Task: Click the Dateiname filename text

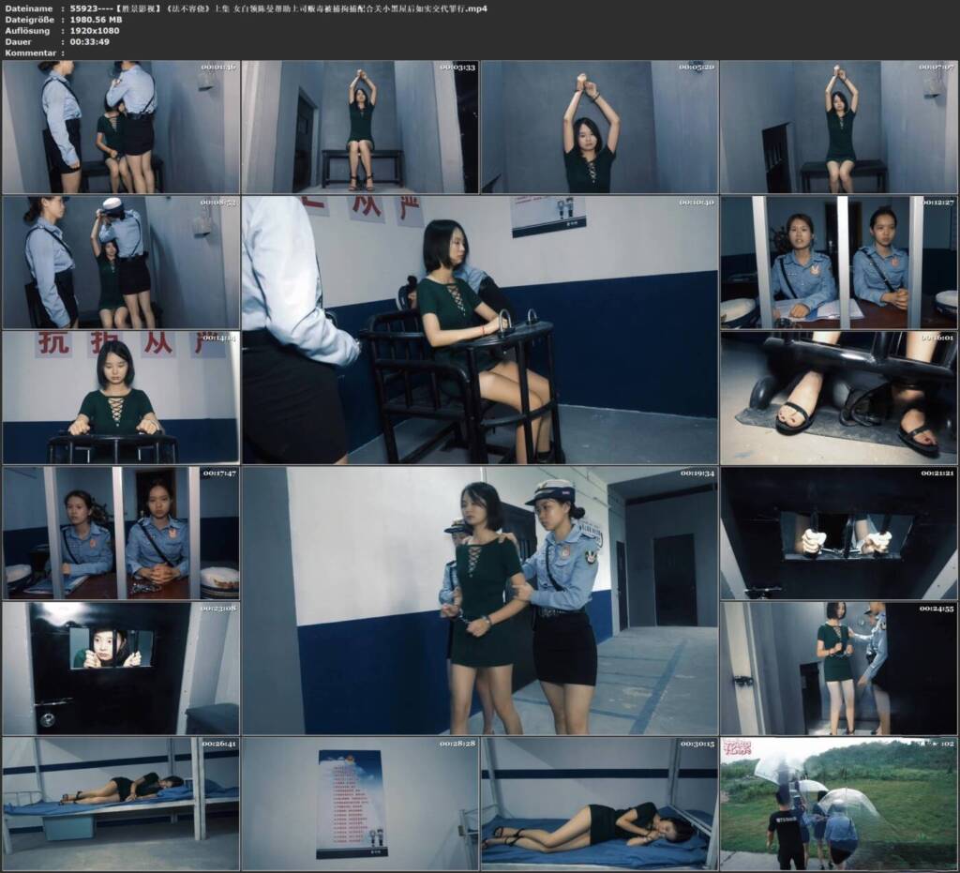Action: 278,8
